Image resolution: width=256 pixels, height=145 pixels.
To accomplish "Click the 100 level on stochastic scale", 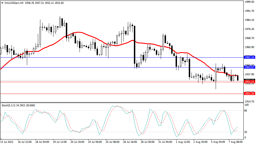I will 247,105.
